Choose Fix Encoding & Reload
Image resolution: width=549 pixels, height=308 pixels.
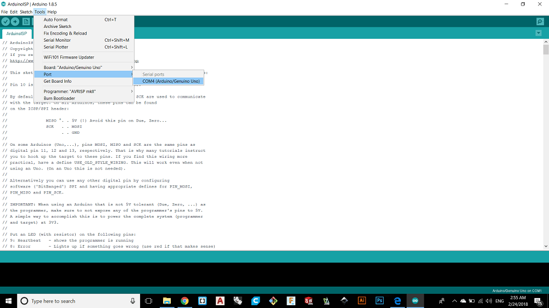coord(83,33)
